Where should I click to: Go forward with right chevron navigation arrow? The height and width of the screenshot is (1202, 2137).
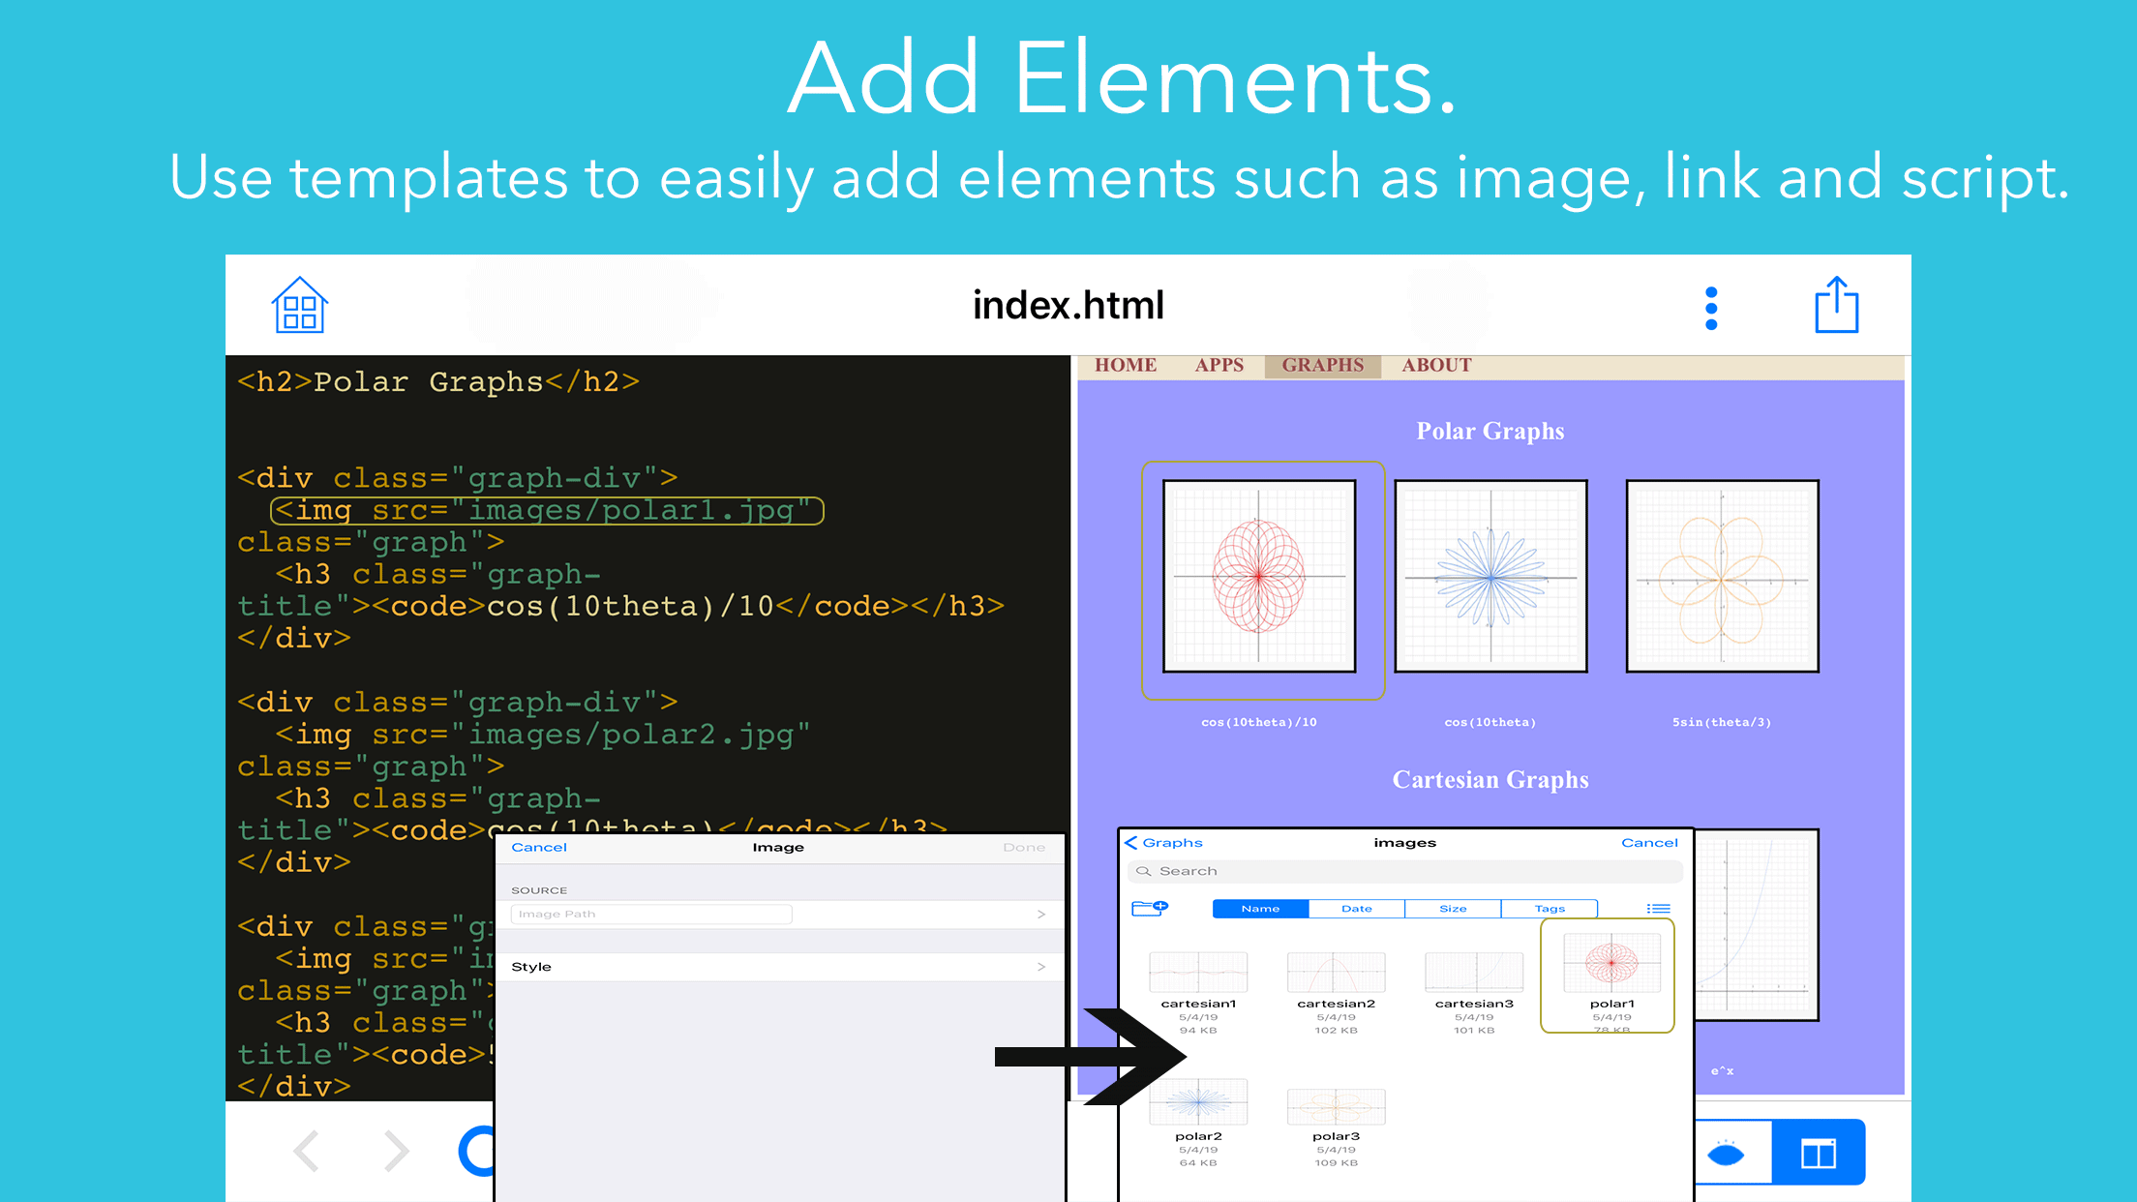[396, 1151]
